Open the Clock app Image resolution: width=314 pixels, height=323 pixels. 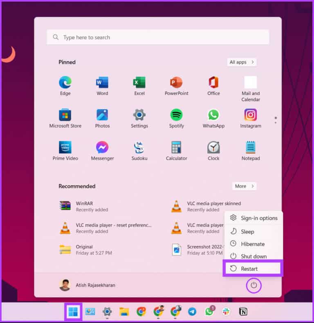point(213,151)
